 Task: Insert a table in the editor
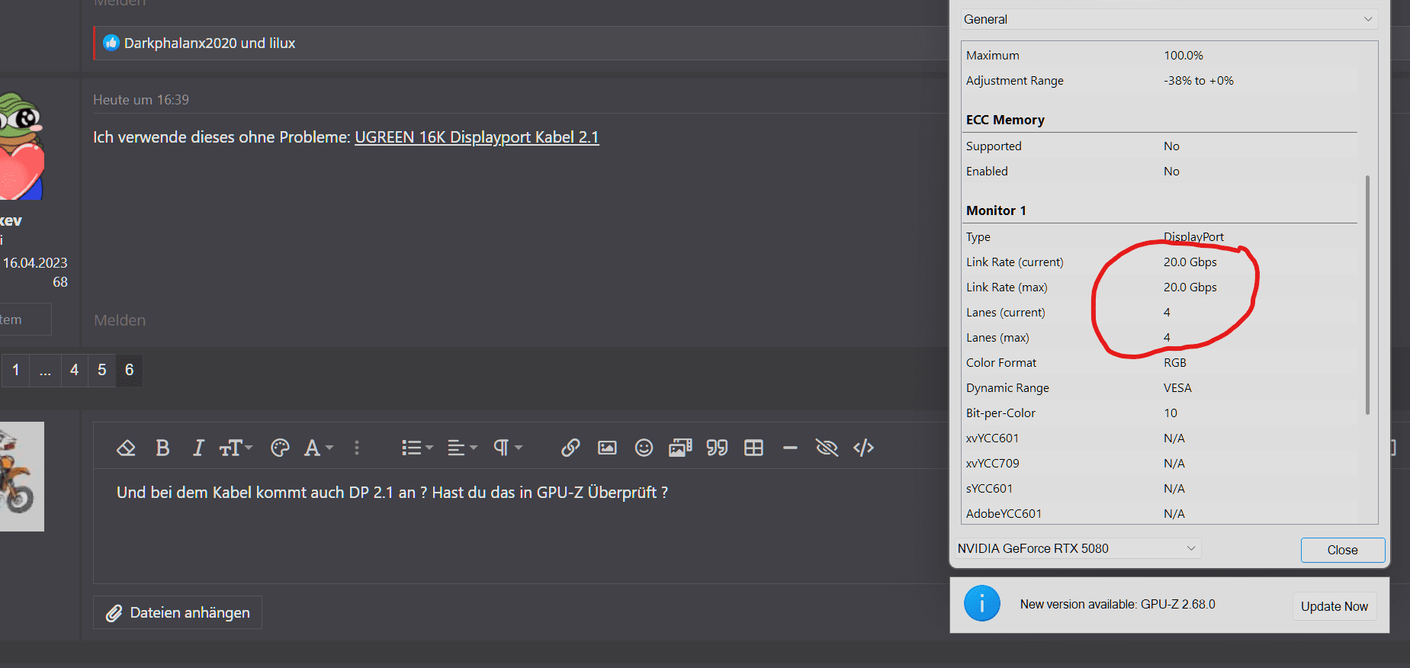pos(753,448)
